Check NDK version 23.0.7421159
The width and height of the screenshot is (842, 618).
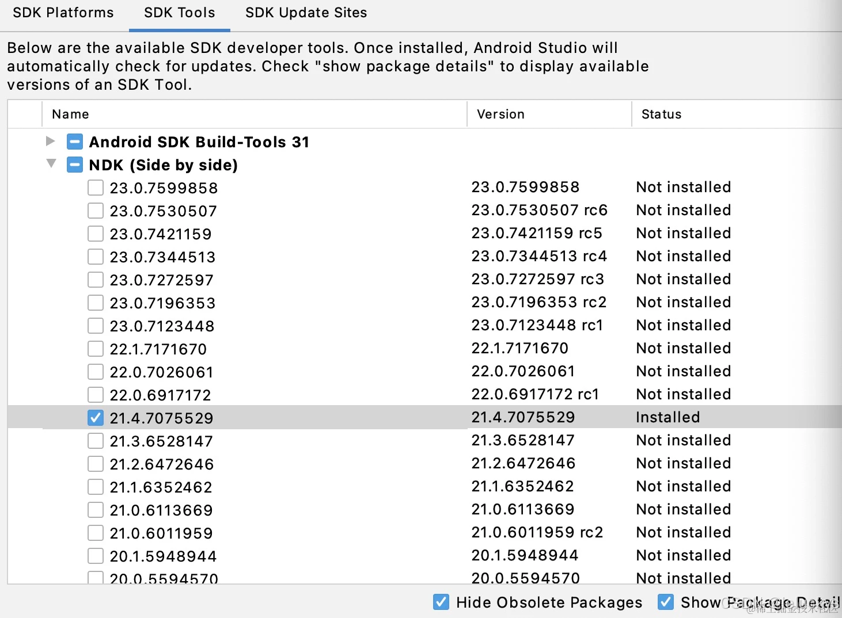(x=96, y=234)
